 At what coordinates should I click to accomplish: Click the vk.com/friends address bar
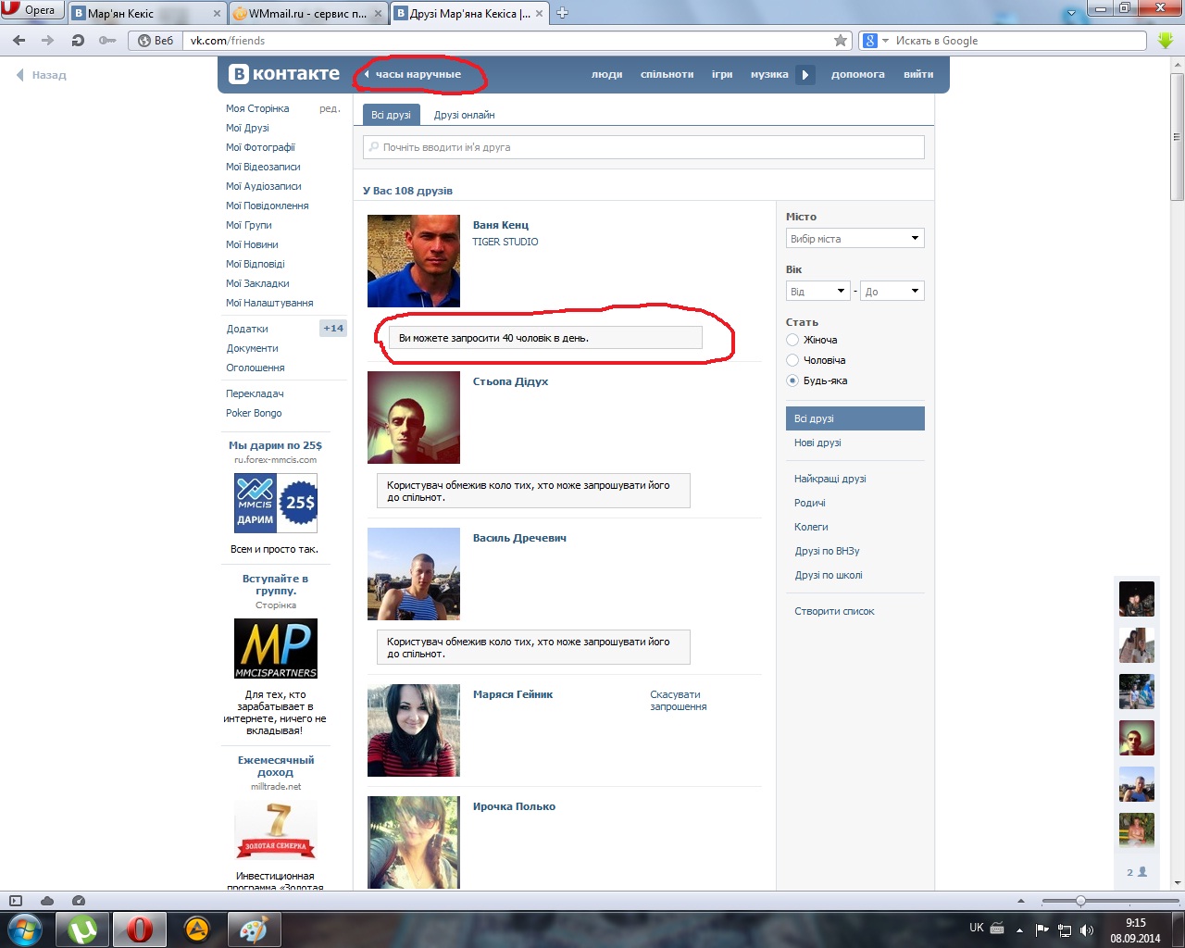coord(509,41)
